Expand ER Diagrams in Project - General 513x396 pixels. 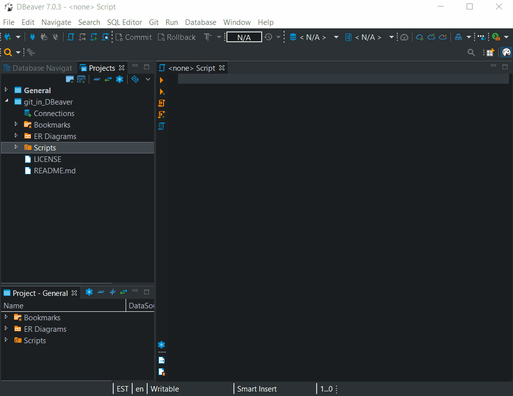point(6,328)
